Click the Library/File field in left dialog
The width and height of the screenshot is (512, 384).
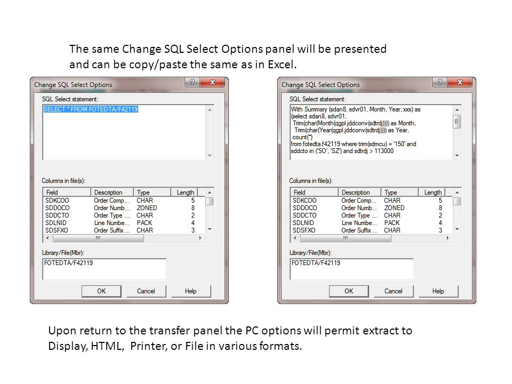(104, 269)
